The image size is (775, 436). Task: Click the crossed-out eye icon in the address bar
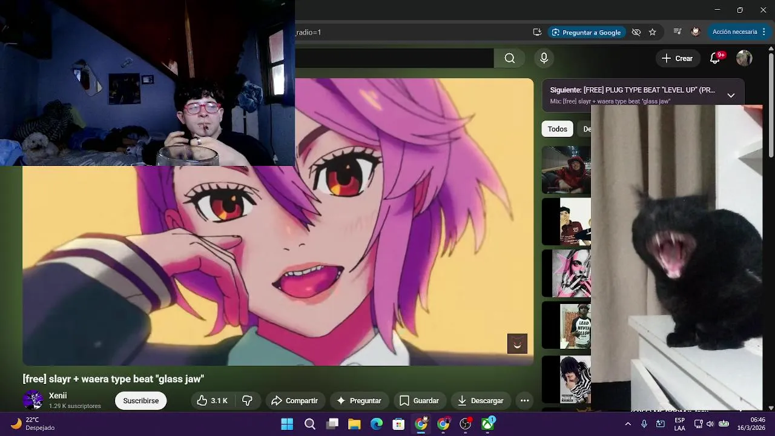pos(636,32)
